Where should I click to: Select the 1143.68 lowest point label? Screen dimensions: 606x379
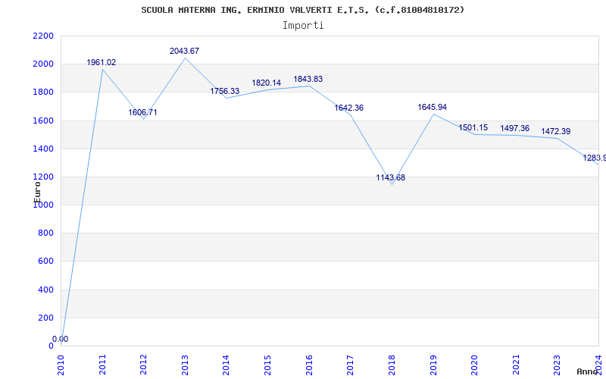[x=391, y=178]
